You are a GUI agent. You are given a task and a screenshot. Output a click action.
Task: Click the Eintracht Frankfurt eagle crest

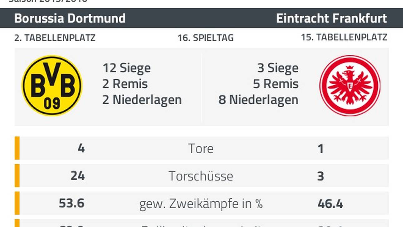click(350, 86)
